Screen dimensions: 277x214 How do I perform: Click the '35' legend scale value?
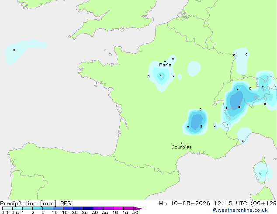click(105, 212)
